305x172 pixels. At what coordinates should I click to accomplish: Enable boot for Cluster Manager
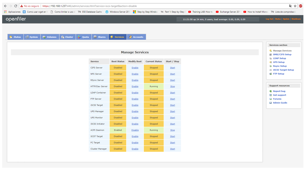point(135,149)
